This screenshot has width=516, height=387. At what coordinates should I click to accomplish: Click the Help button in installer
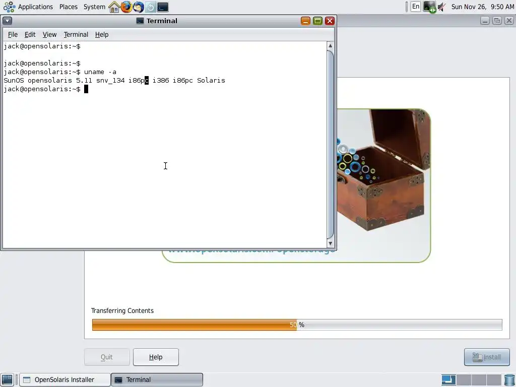pyautogui.click(x=156, y=357)
